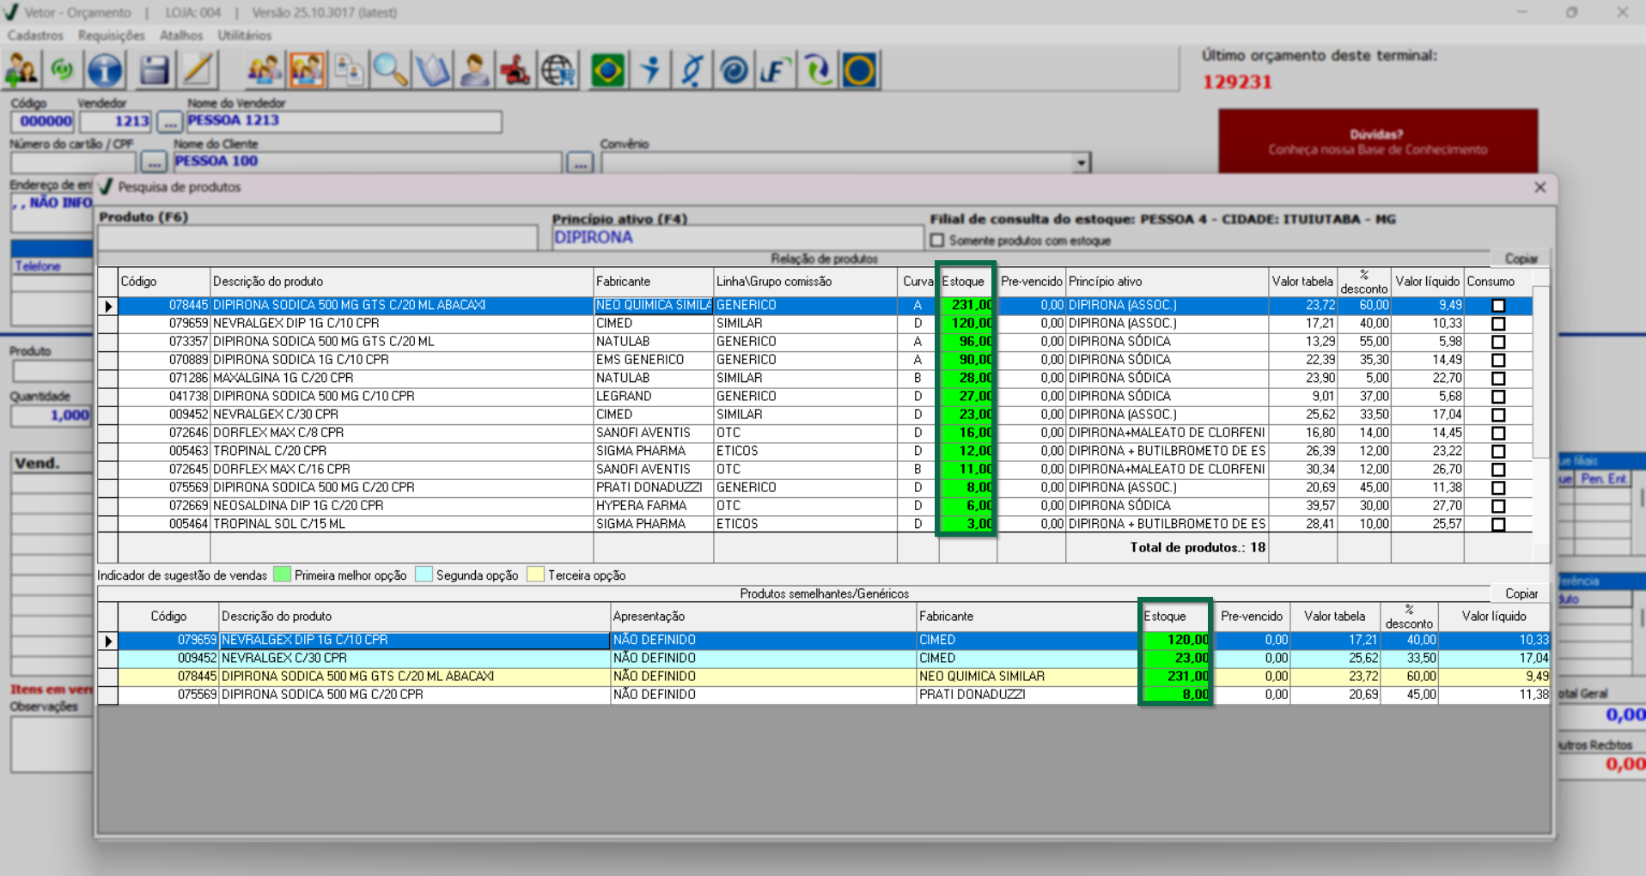Image resolution: width=1646 pixels, height=876 pixels.
Task: Open the Utilitários menu
Action: (244, 35)
